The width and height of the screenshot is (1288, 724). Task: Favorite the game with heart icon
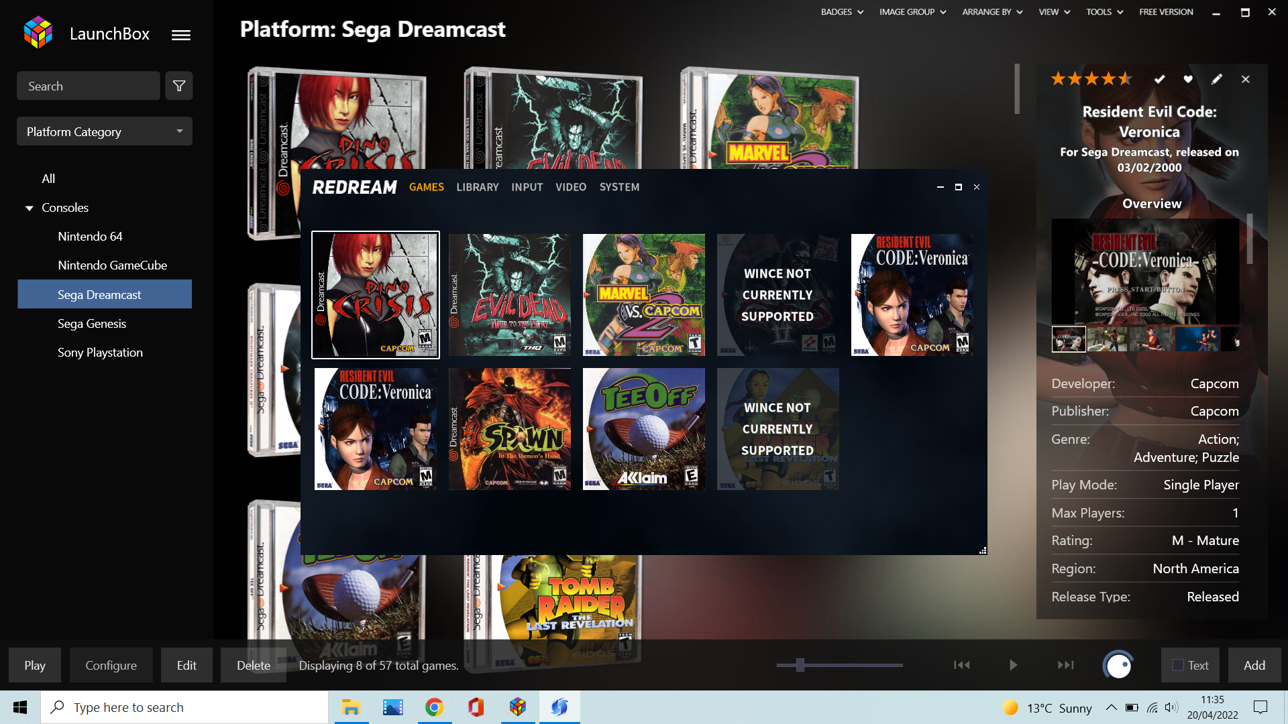(1188, 79)
